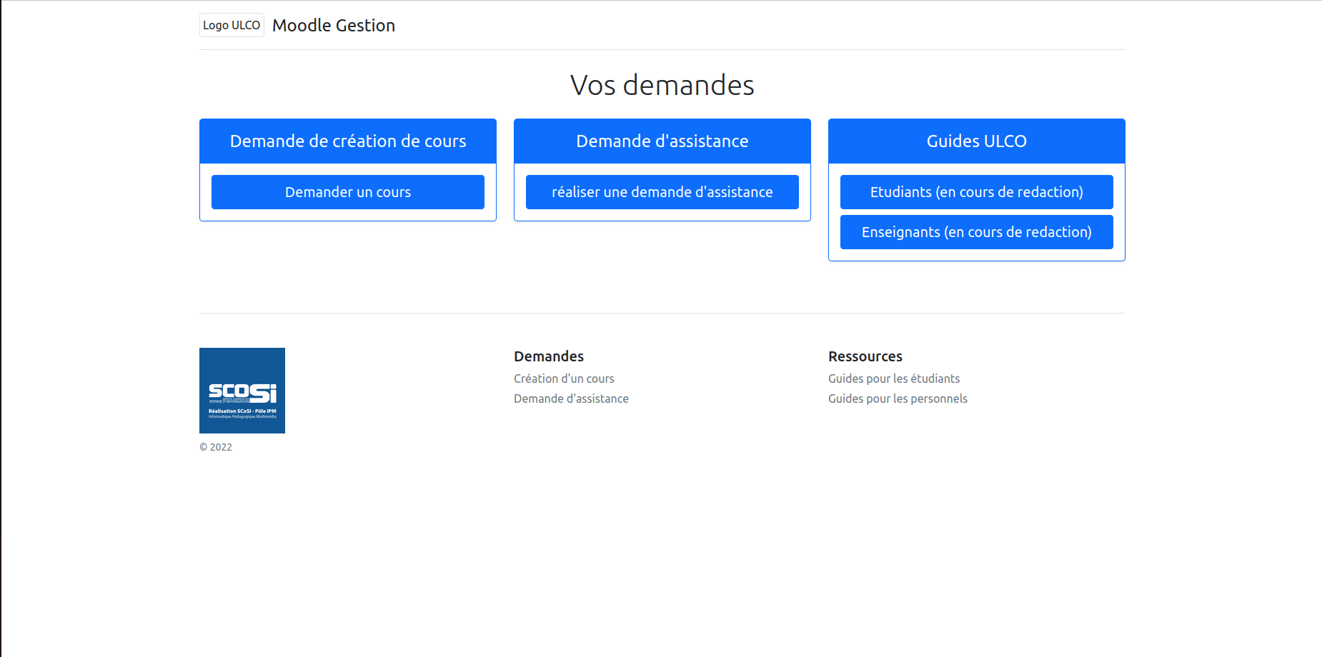The height and width of the screenshot is (657, 1322).
Task: Select the Guides ULCO card header
Action: point(976,141)
